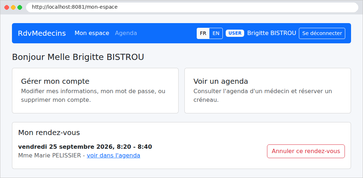
Task: Click the appointment date vendredi 25 septembre 2026
Action: [65, 147]
